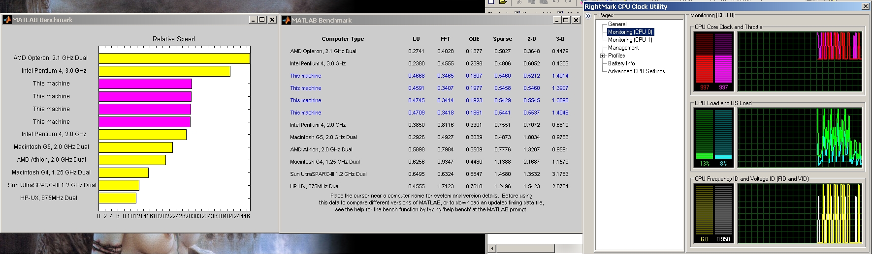The width and height of the screenshot is (872, 258).
Task: Click the Macintosh G5 yellow bar
Action: pyautogui.click(x=136, y=147)
